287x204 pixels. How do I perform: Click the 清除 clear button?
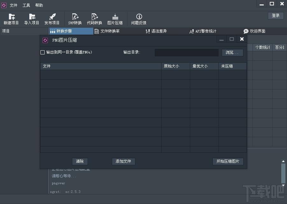80,161
